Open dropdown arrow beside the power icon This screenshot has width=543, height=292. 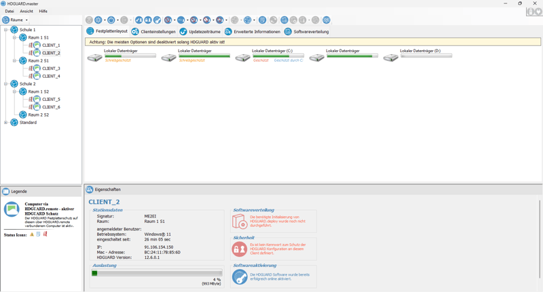(x=117, y=20)
